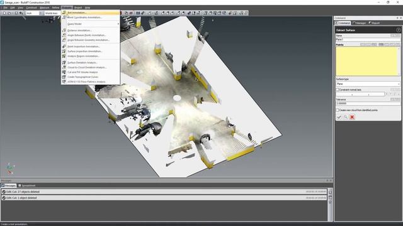Open the World Axes coordinate system dropdown
403x226 pixels.
tap(53, 13)
